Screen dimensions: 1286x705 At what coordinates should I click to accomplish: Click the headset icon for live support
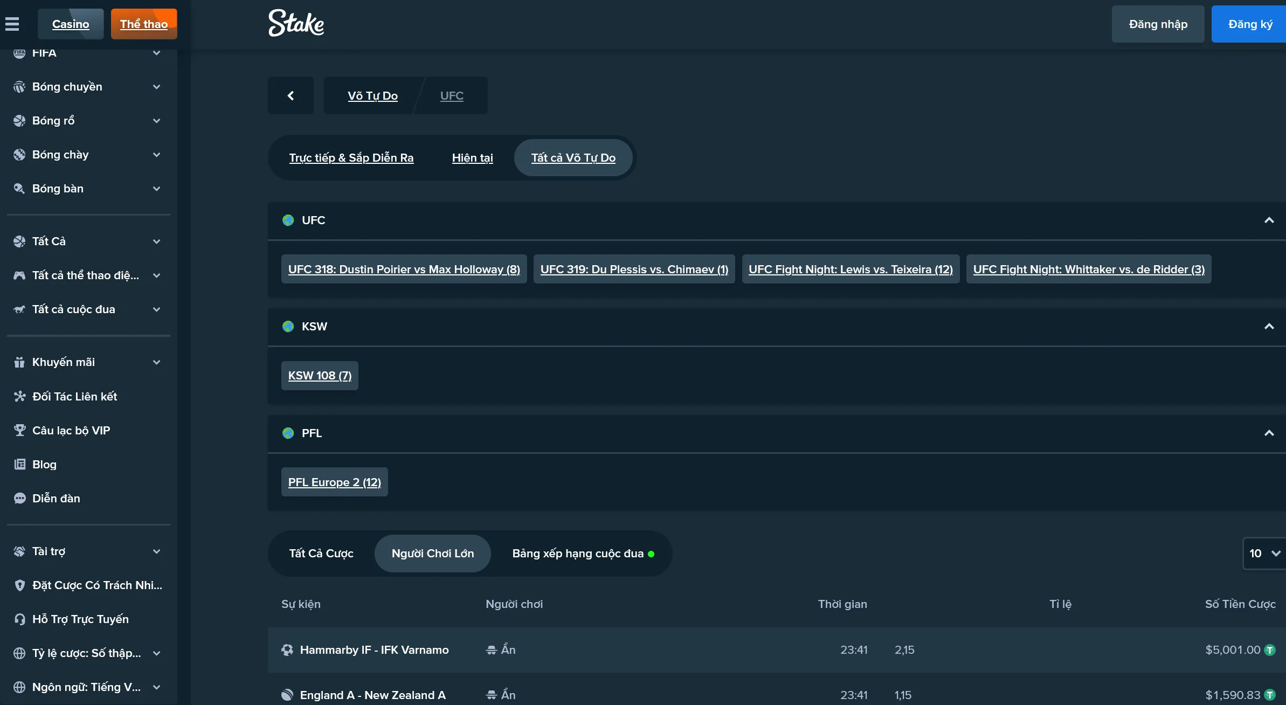19,619
